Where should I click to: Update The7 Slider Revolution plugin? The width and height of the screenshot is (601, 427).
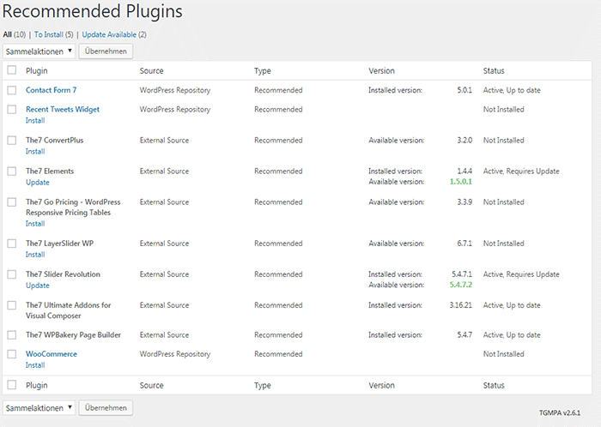click(x=38, y=286)
